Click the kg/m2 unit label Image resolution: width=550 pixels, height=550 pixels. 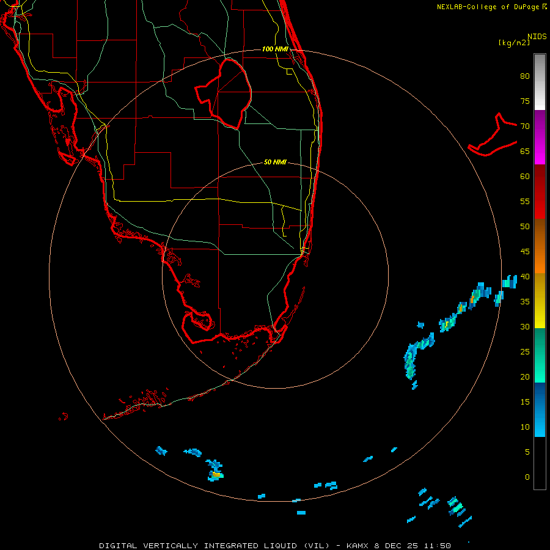tap(514, 43)
